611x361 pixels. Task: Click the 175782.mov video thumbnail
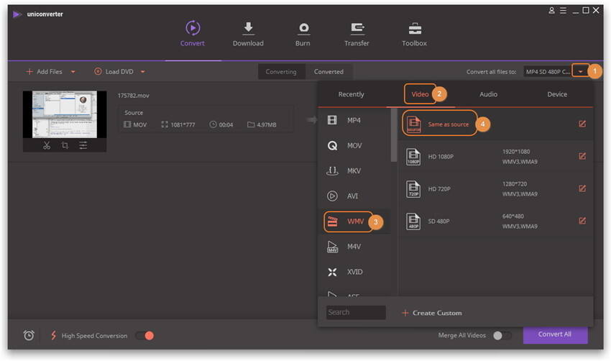65,114
